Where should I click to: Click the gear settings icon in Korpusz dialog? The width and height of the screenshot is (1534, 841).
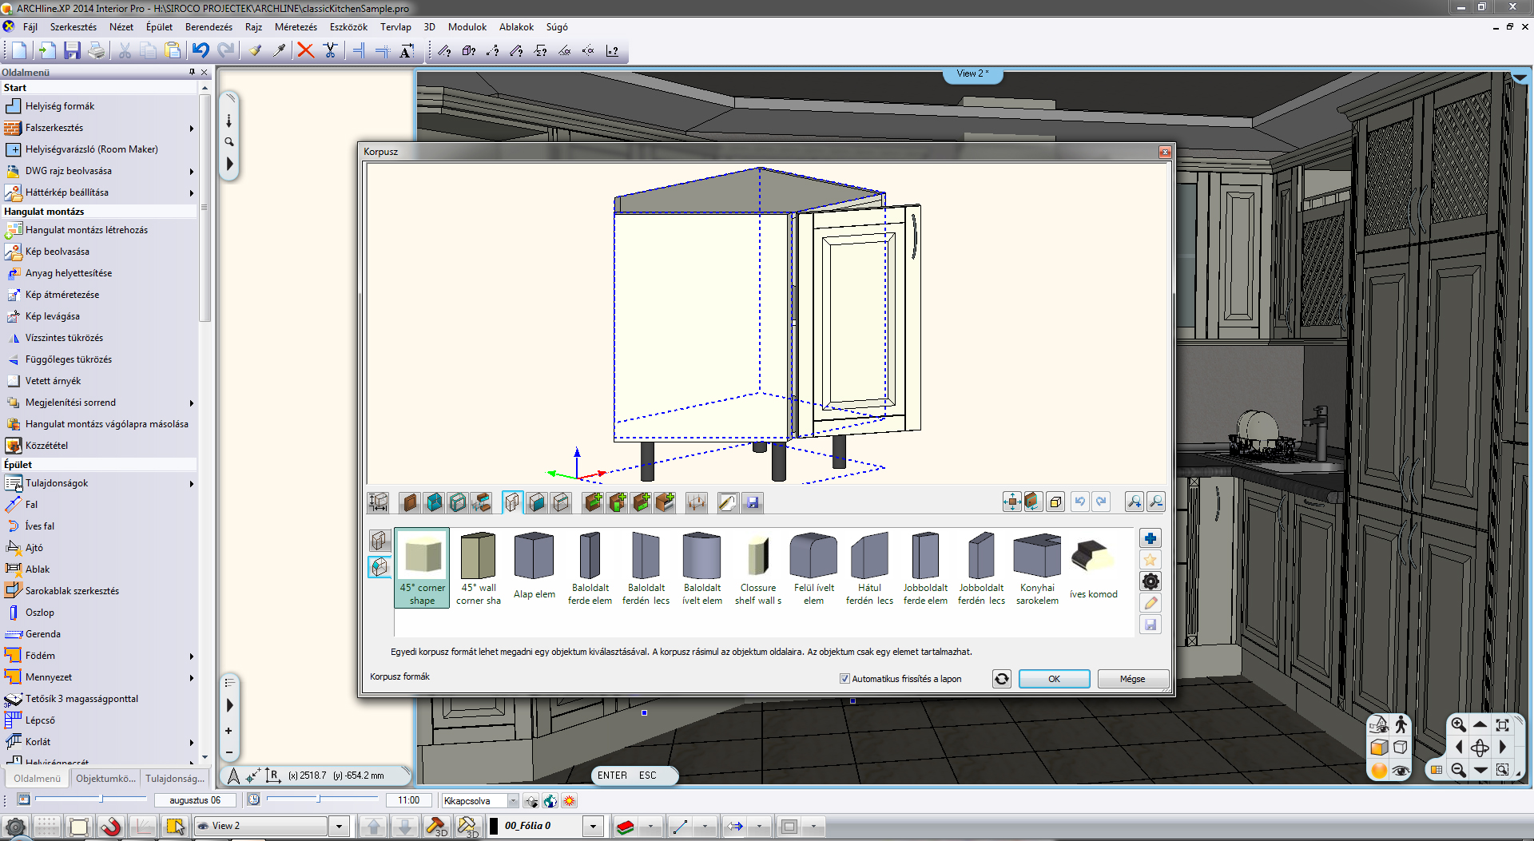point(1150,581)
